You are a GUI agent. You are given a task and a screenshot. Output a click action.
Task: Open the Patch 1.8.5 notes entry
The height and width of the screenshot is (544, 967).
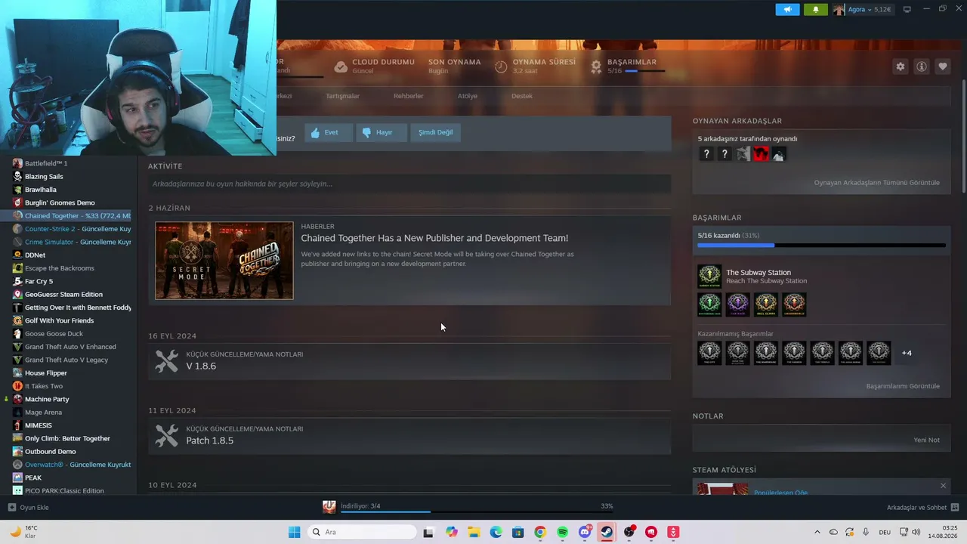[409, 436]
